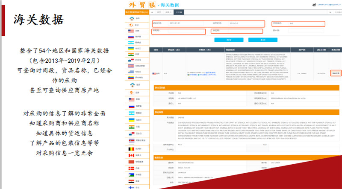
Task: Click the start date field showing 2013-01-01
Action: point(186,23)
